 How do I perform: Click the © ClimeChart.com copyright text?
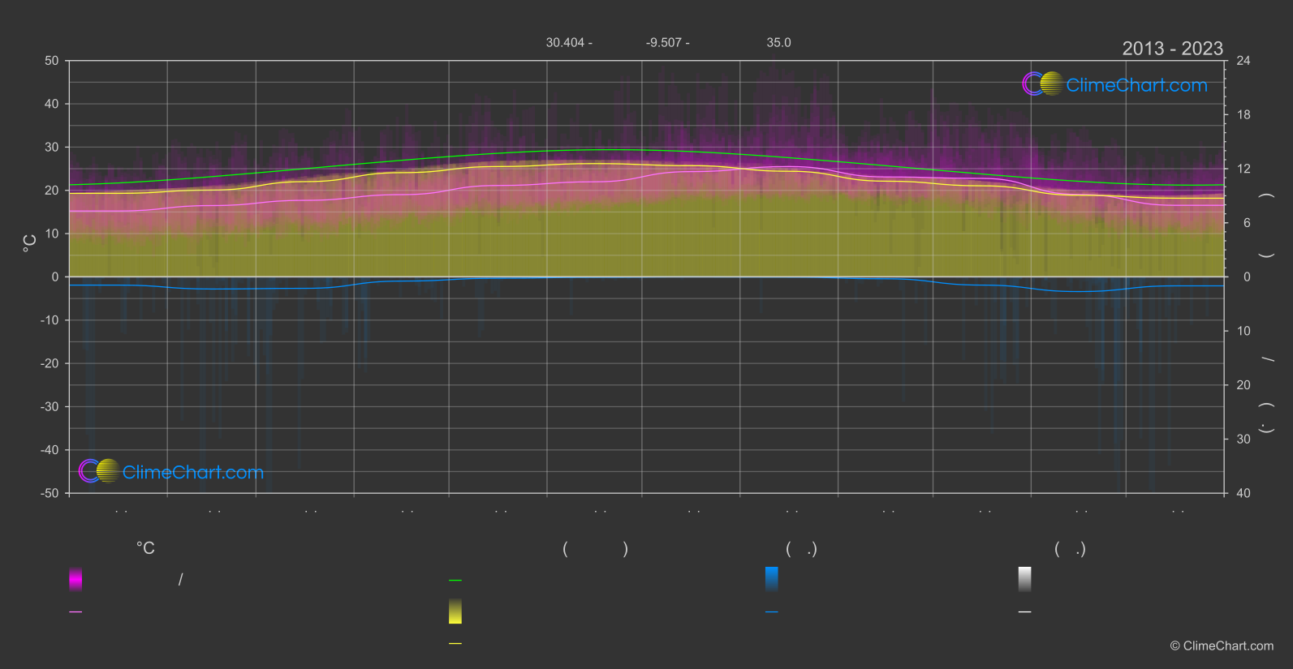pyautogui.click(x=1222, y=646)
